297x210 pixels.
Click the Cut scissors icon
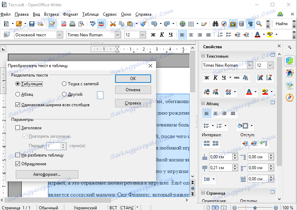113,24
